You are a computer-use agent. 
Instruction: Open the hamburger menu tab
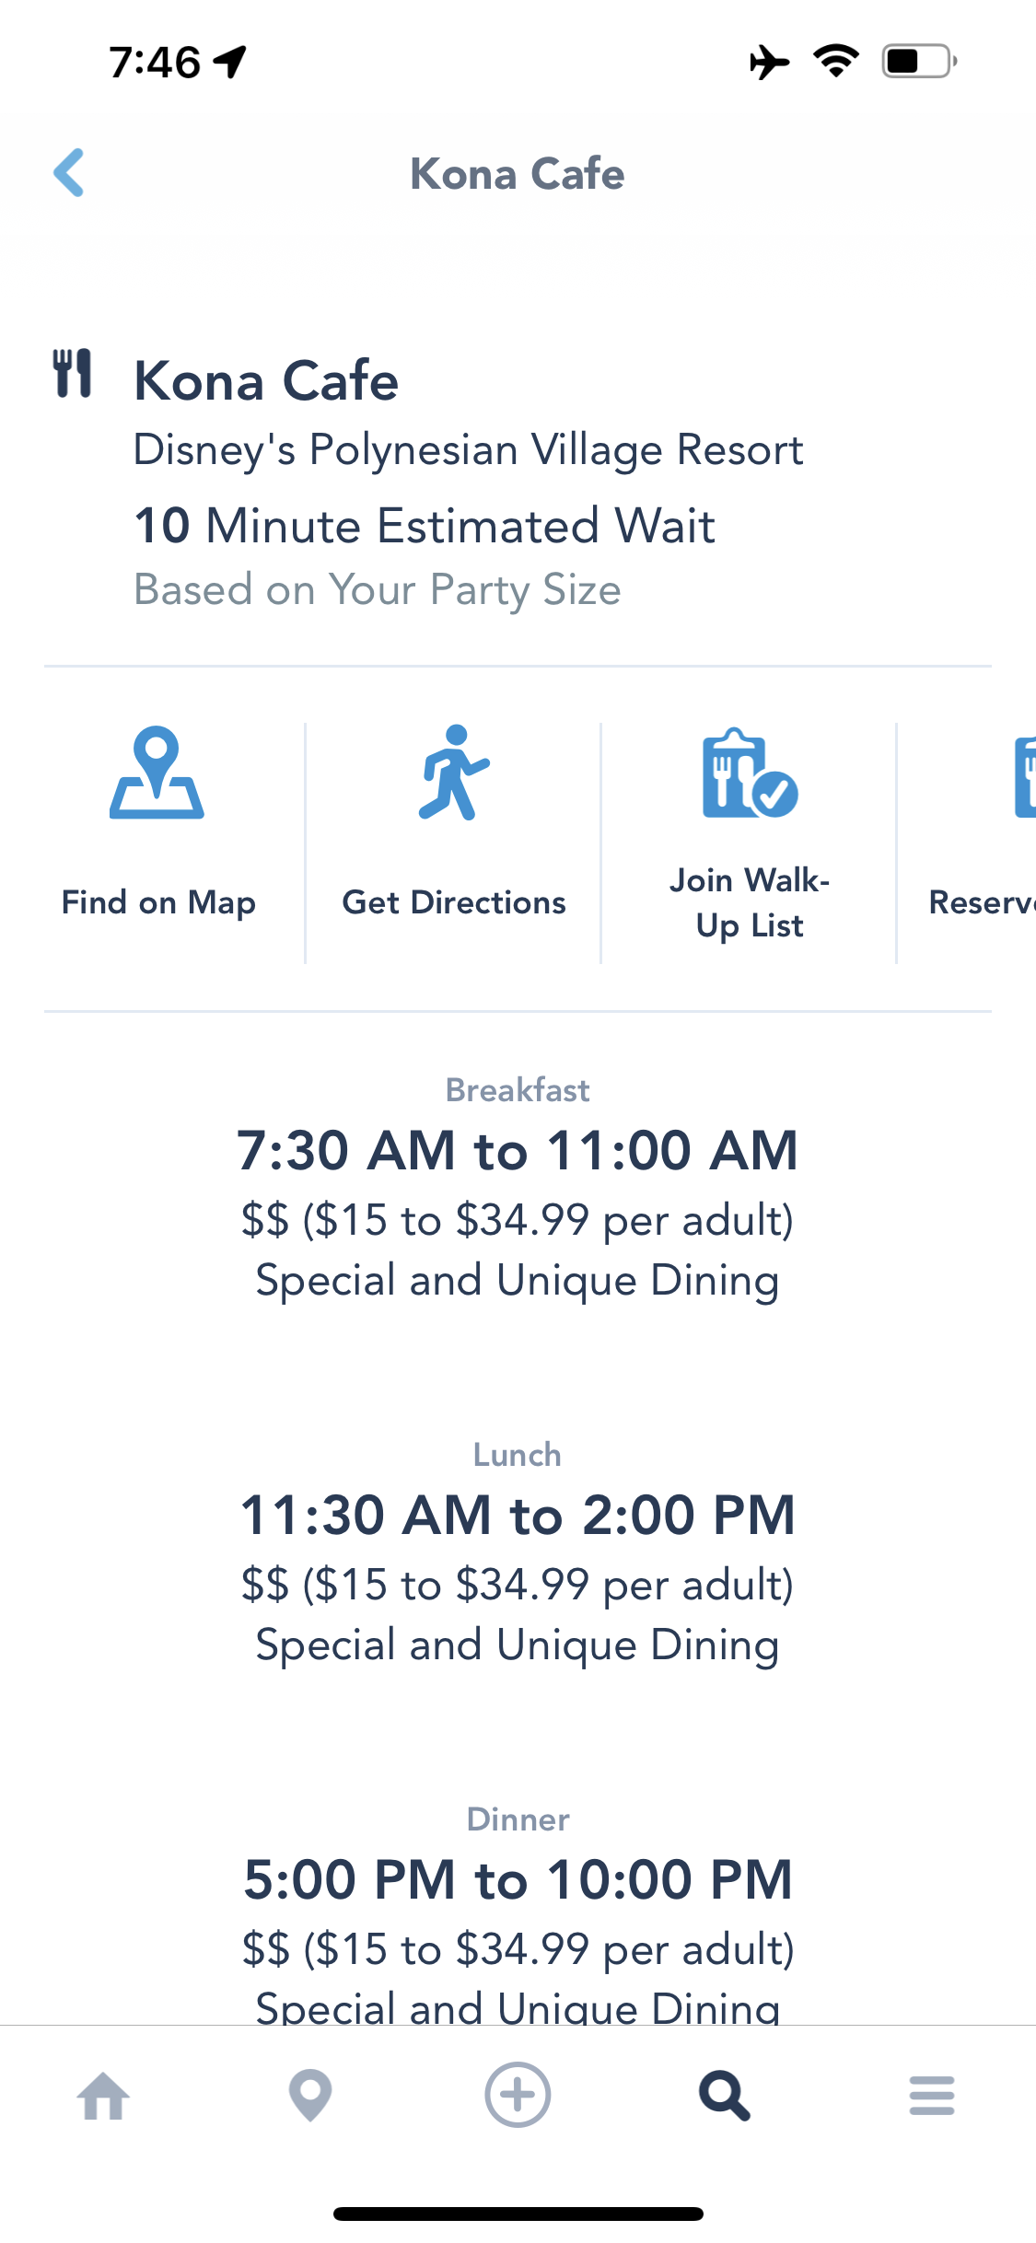tap(931, 2096)
